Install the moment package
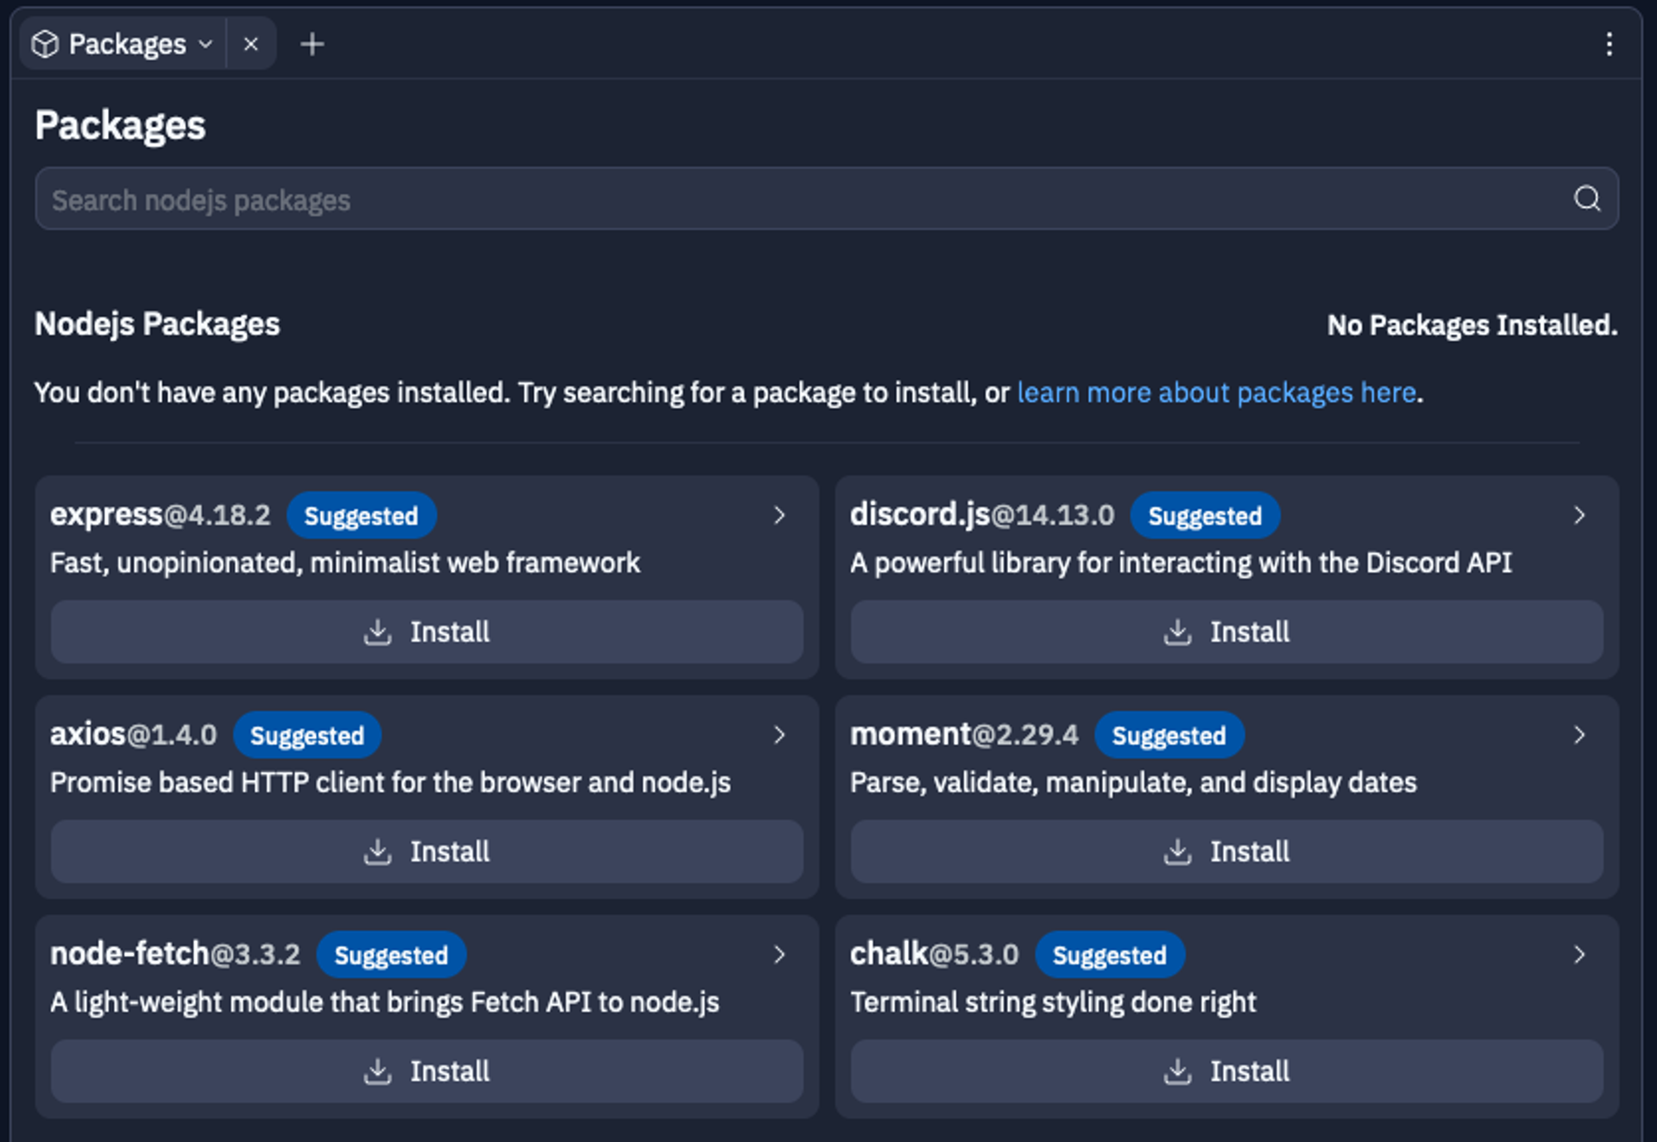Screen dimensions: 1657x1142 point(1226,852)
